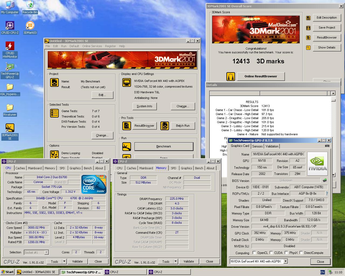Click the EN language indicator in system tray
345x276 pixels.
pyautogui.click(x=322, y=272)
